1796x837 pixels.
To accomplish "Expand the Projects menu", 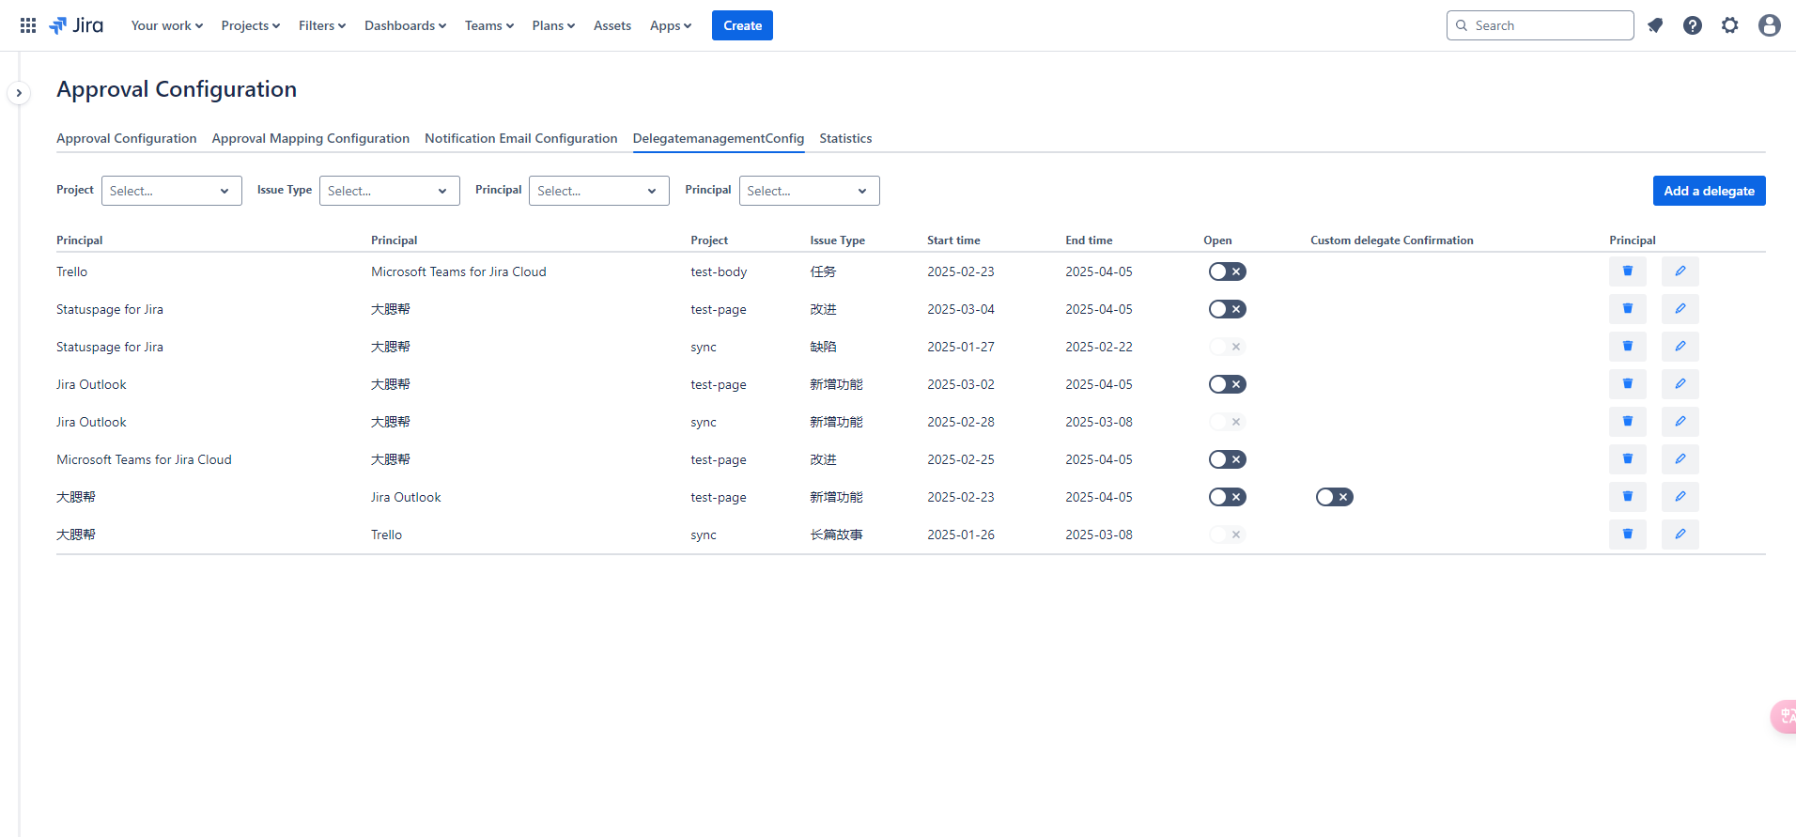I will pyautogui.click(x=251, y=25).
